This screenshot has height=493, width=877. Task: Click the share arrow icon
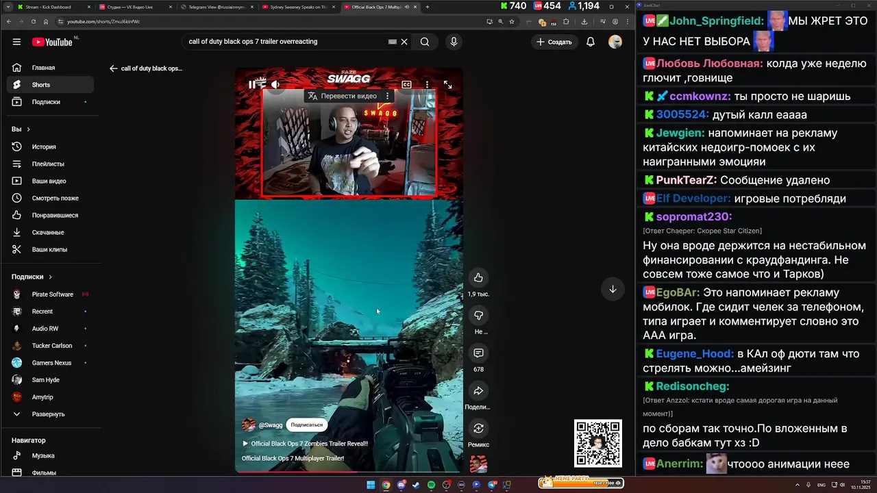(x=478, y=390)
